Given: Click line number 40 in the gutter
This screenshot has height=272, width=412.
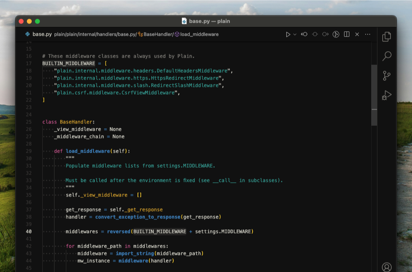Looking at the screenshot, I should pos(29,231).
